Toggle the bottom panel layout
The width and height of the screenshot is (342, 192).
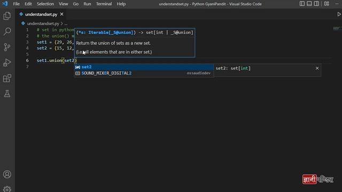[x=309, y=4]
